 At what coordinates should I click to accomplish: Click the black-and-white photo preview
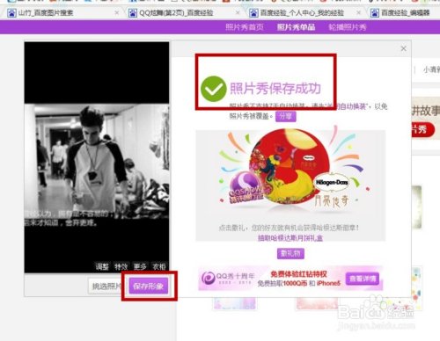(97, 161)
